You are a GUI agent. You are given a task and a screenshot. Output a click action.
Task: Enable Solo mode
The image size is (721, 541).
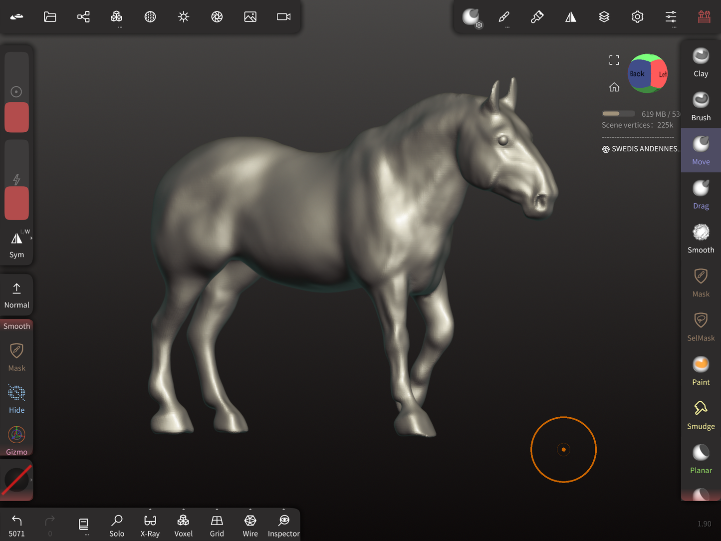click(117, 526)
